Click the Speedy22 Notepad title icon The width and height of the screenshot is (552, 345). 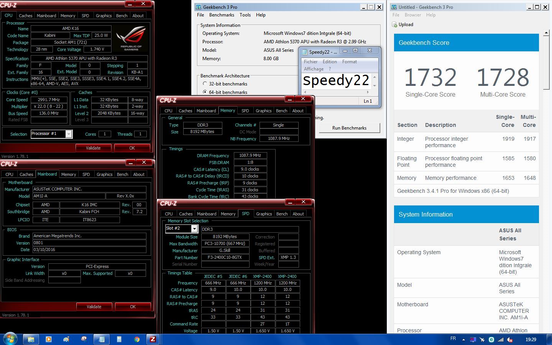coord(305,52)
